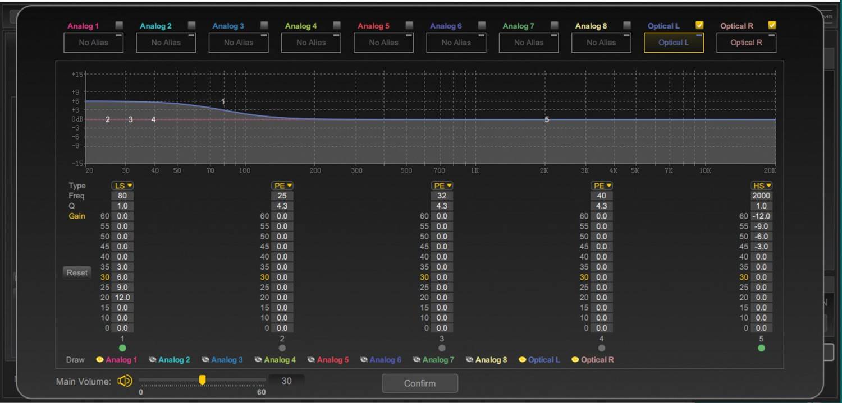Enable band 3 gray indicator dot
842x403 pixels.
coord(442,348)
